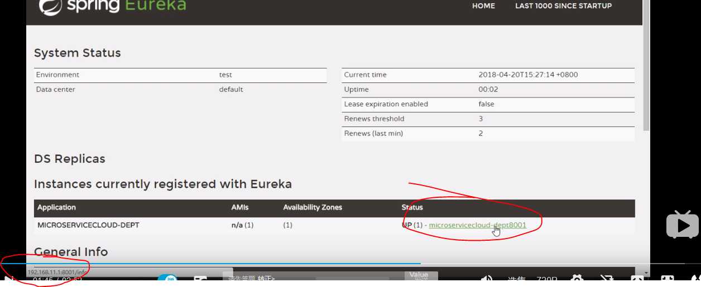Click the Availability Zones column header

313,207
